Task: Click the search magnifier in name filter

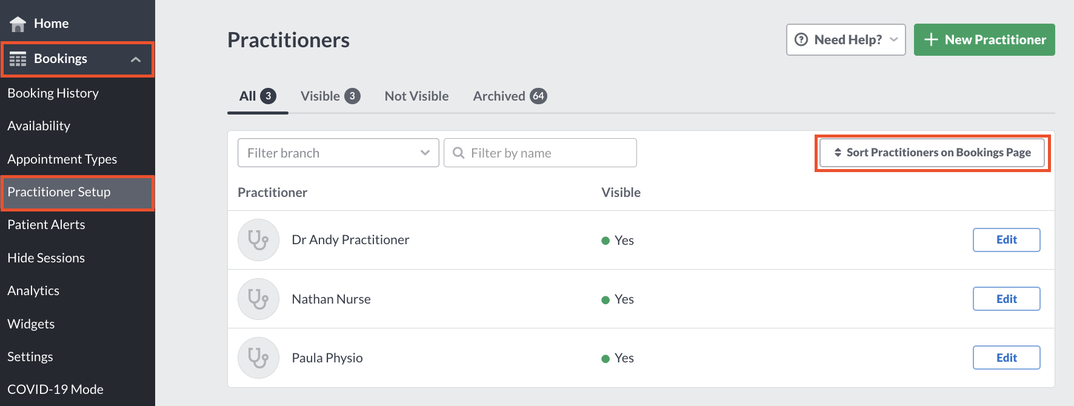Action: [459, 153]
